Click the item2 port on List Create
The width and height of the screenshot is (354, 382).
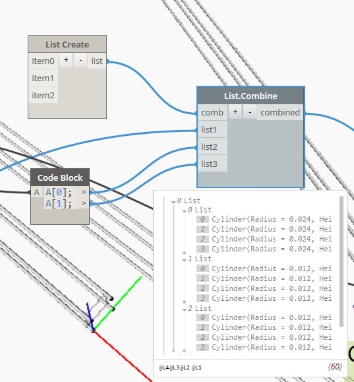pos(43,95)
